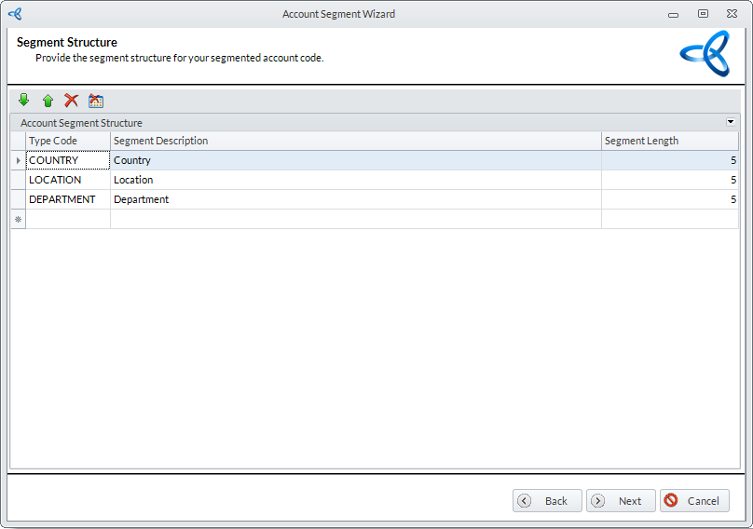The width and height of the screenshot is (753, 529).
Task: Click the new row asterisk marker
Action: tap(18, 219)
